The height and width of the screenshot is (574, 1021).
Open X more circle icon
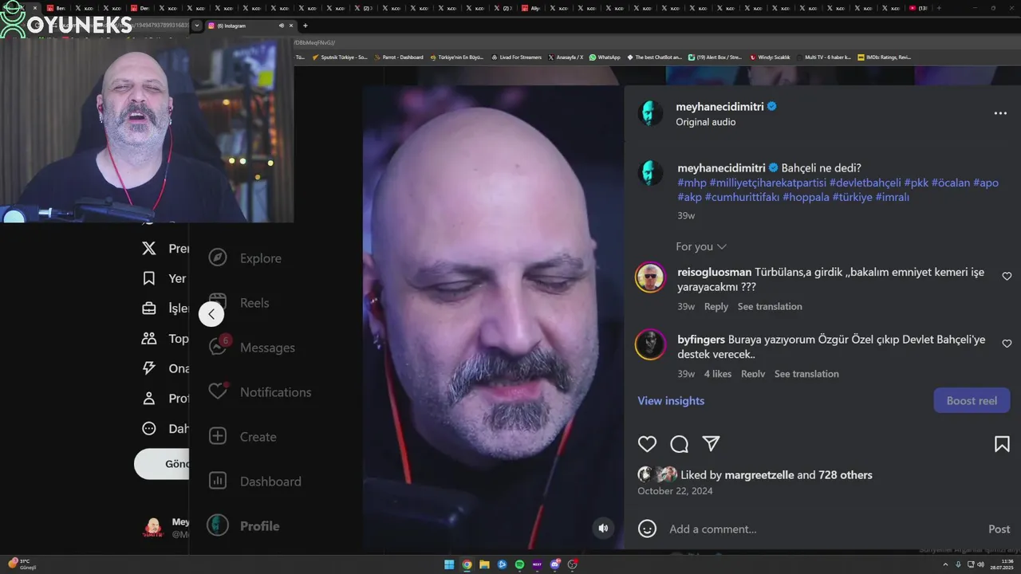coord(149,428)
